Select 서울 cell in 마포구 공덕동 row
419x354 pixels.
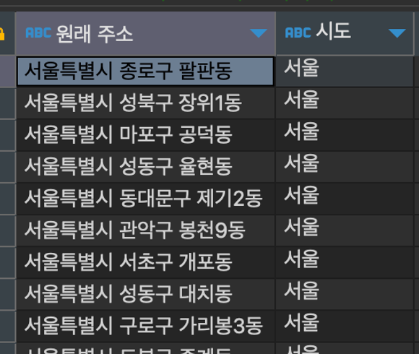point(345,135)
